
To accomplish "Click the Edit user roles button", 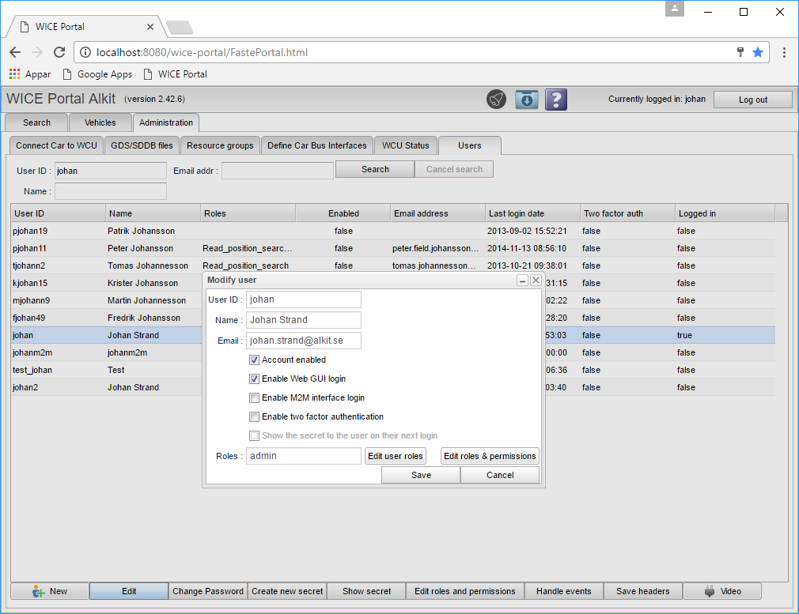I will tap(395, 456).
